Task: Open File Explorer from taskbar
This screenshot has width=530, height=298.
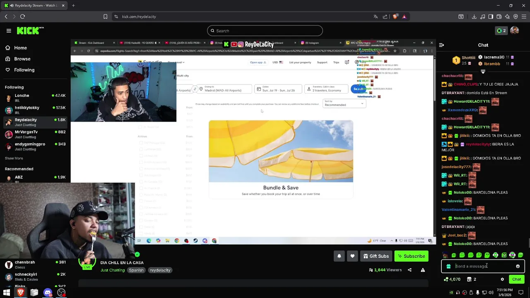Action: (x=34, y=293)
